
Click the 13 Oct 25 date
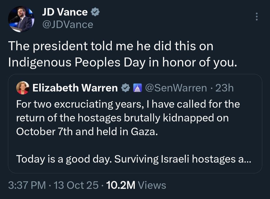click(76, 186)
